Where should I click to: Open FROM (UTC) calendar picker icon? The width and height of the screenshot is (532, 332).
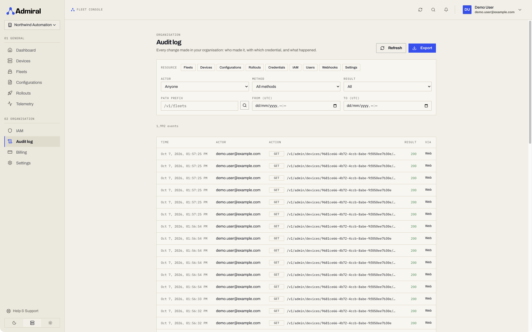pyautogui.click(x=335, y=106)
